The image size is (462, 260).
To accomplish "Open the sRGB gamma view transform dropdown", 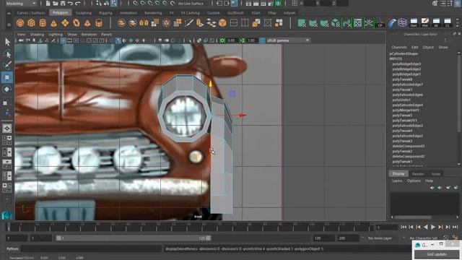I will 288,40.
